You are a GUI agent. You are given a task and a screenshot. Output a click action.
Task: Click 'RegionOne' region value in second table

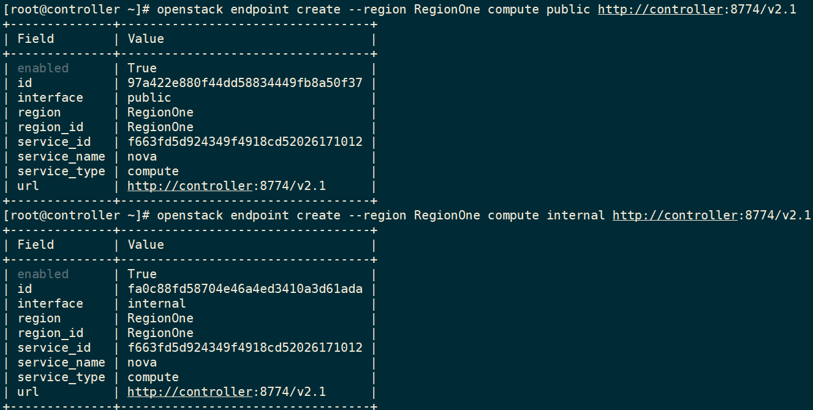[x=161, y=318]
